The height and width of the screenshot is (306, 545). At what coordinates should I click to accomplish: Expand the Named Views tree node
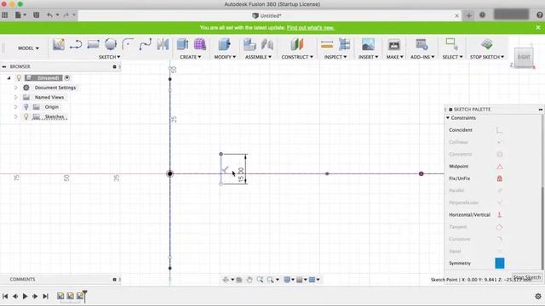coord(15,98)
